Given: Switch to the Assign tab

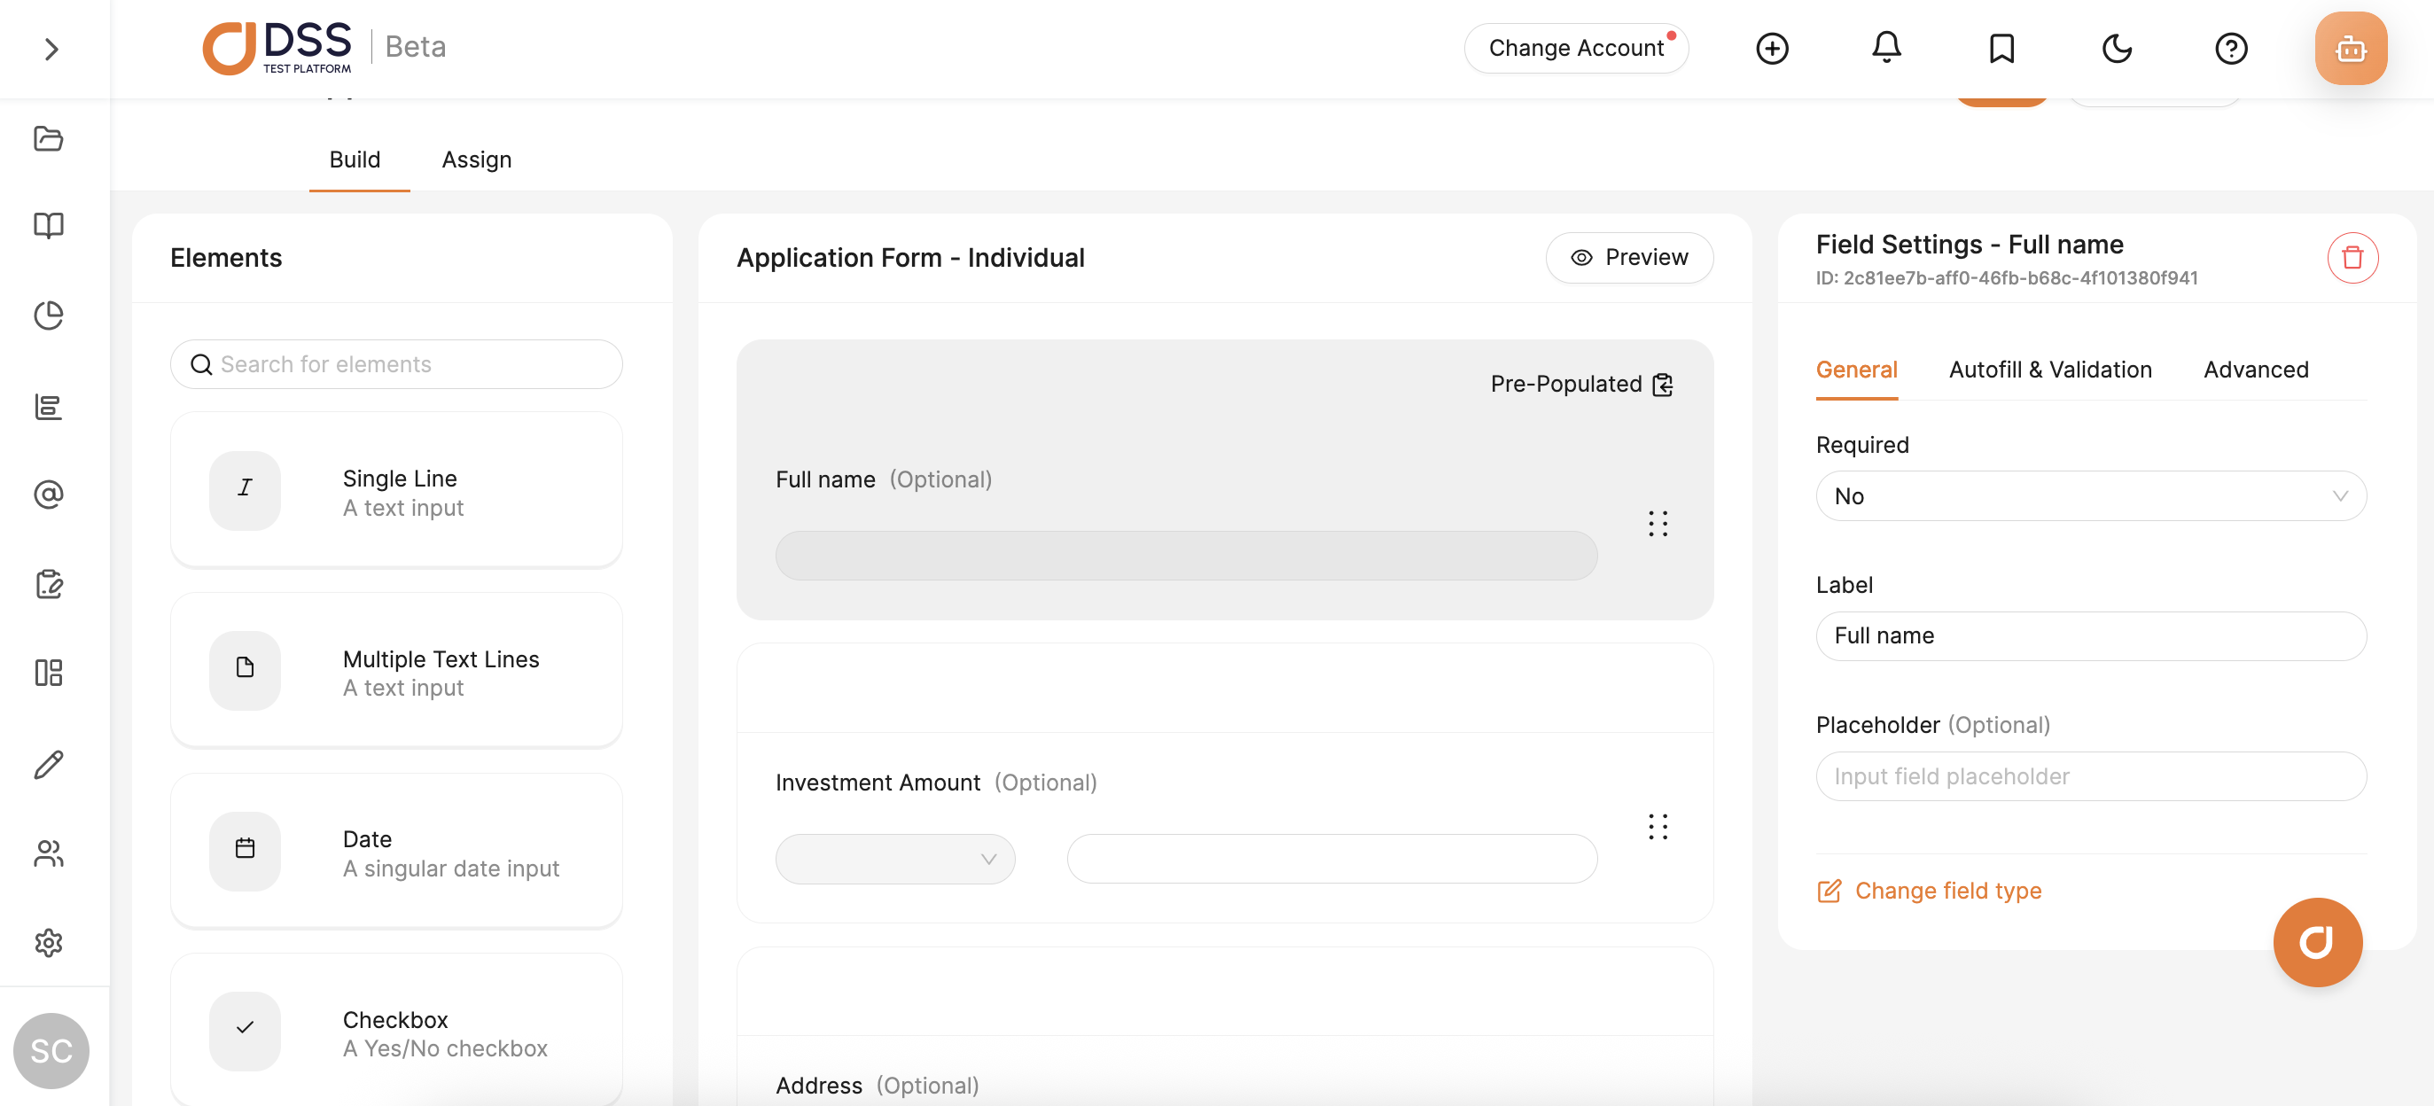Looking at the screenshot, I should coord(476,160).
